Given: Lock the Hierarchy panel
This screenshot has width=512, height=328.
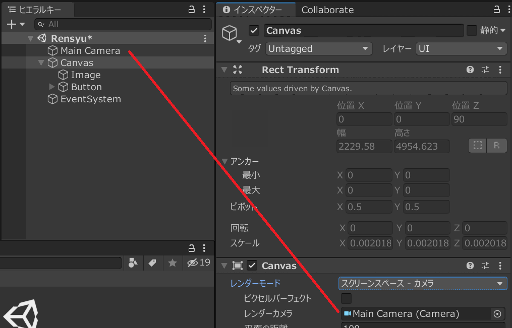Looking at the screenshot, I should pos(191,10).
